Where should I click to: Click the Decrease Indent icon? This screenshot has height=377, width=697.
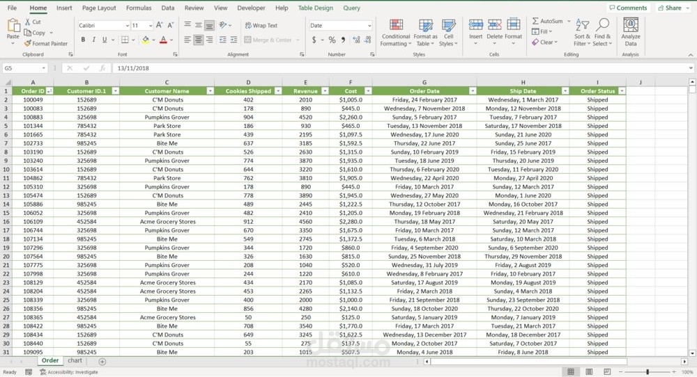pyautogui.click(x=223, y=40)
